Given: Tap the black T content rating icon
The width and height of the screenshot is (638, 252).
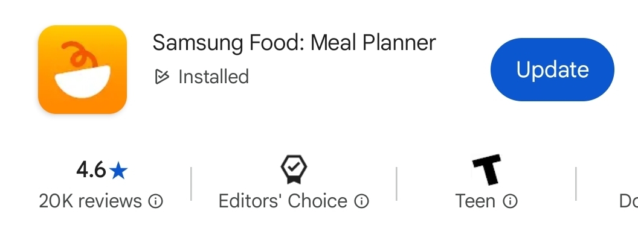Looking at the screenshot, I should point(486,169).
